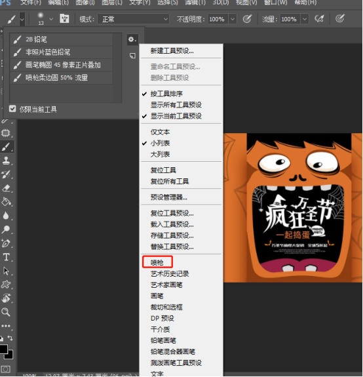The height and width of the screenshot is (377, 363).
Task: Select the Patch tool
Action: [x=6, y=133]
